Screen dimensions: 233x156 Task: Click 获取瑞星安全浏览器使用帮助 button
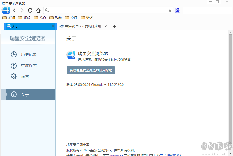pos(91,70)
